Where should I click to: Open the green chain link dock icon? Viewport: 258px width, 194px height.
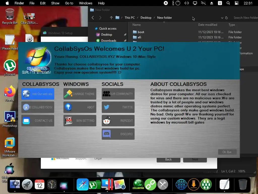tap(150, 184)
